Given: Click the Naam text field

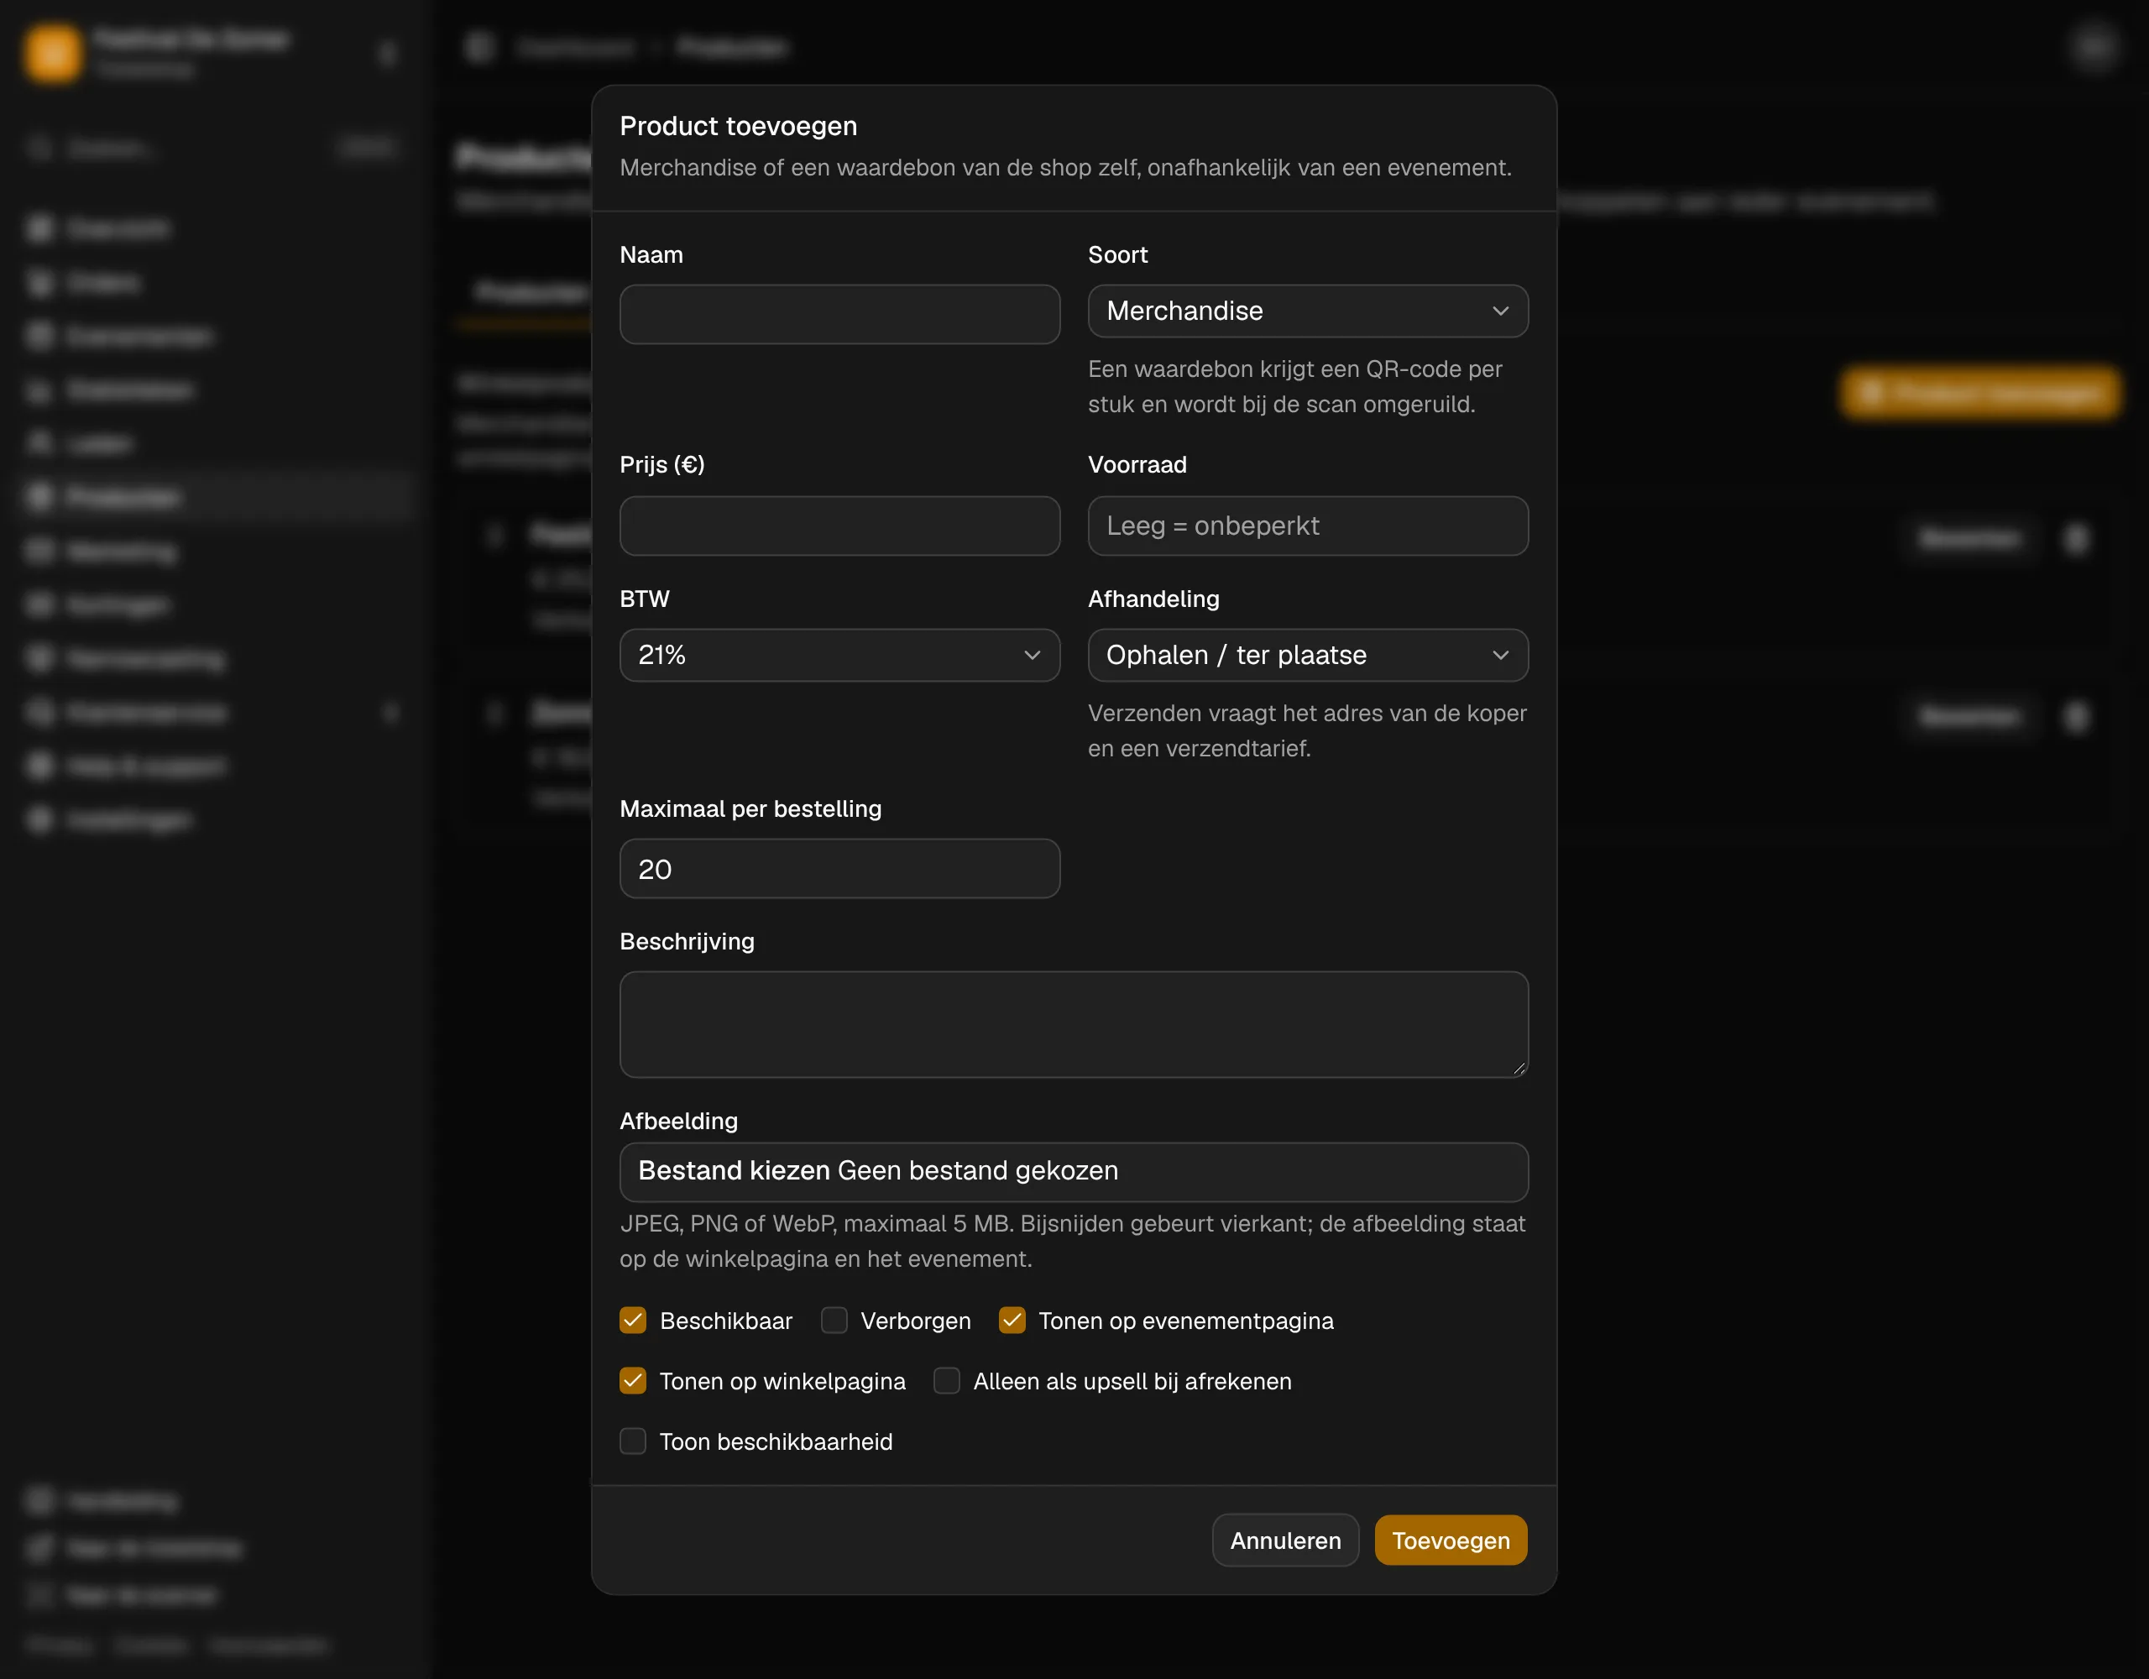Looking at the screenshot, I should point(839,314).
